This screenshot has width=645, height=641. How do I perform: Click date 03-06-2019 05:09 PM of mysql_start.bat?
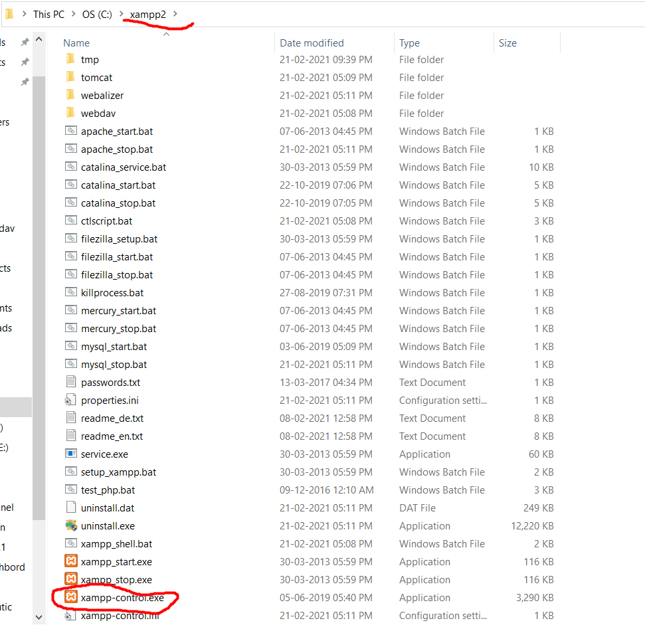(325, 347)
